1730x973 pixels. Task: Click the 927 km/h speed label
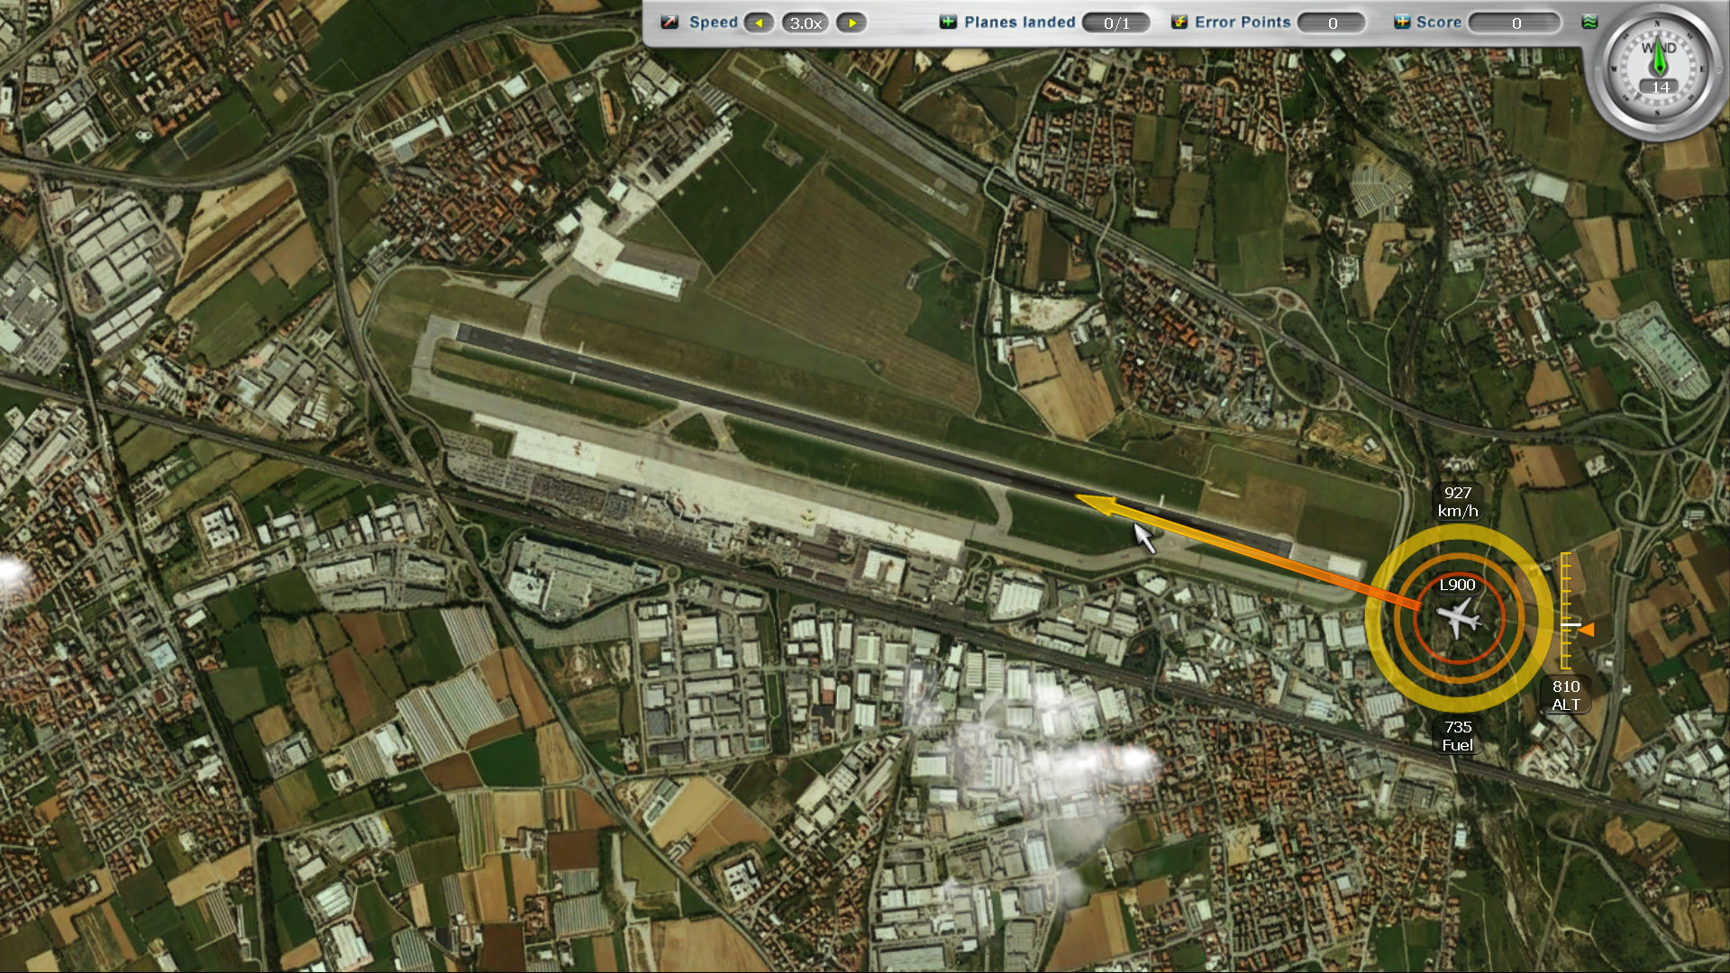point(1457,502)
